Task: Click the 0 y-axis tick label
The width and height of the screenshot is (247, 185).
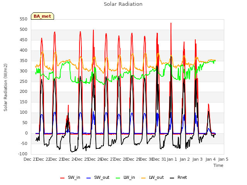Action: [x=26, y=133]
